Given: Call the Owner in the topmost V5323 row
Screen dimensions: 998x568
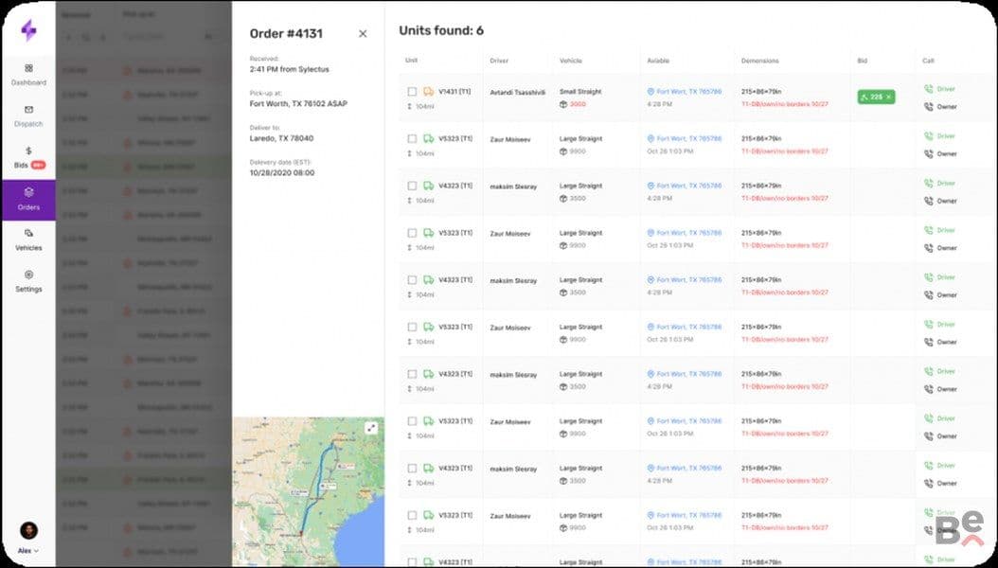Looking at the screenshot, I should click(941, 154).
